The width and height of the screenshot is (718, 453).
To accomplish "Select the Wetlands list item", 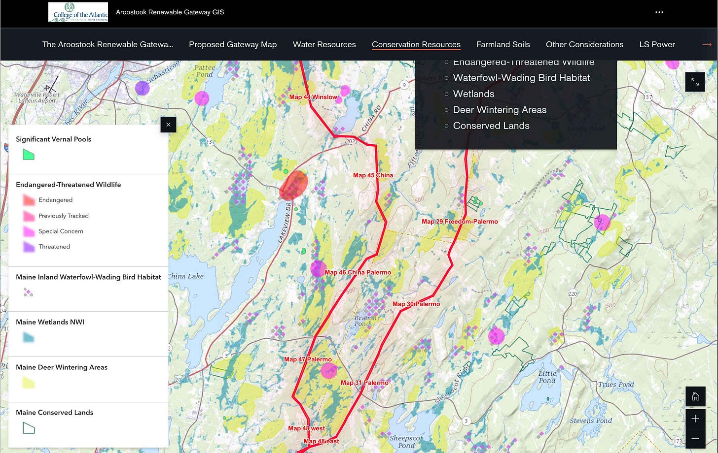I will (x=473, y=94).
